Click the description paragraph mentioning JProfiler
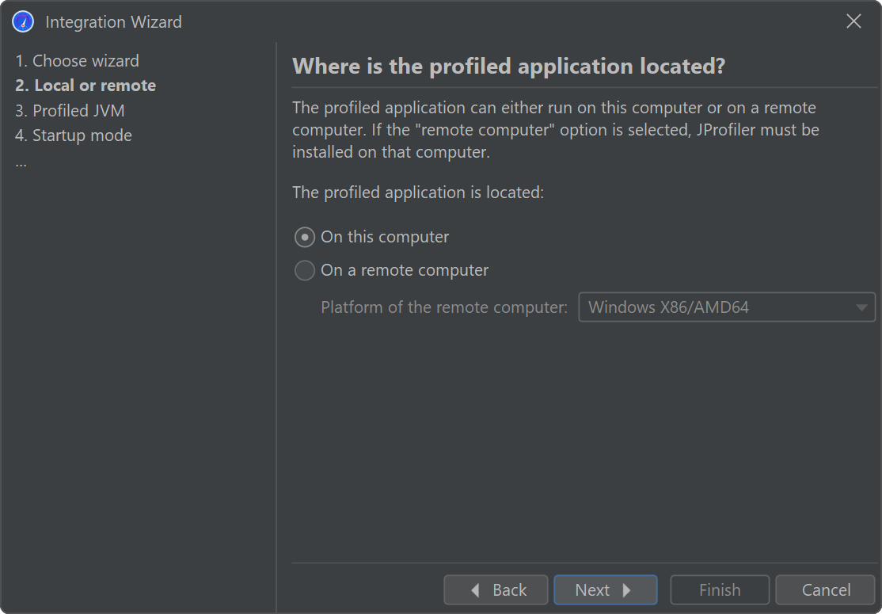Image resolution: width=882 pixels, height=614 pixels. click(554, 129)
